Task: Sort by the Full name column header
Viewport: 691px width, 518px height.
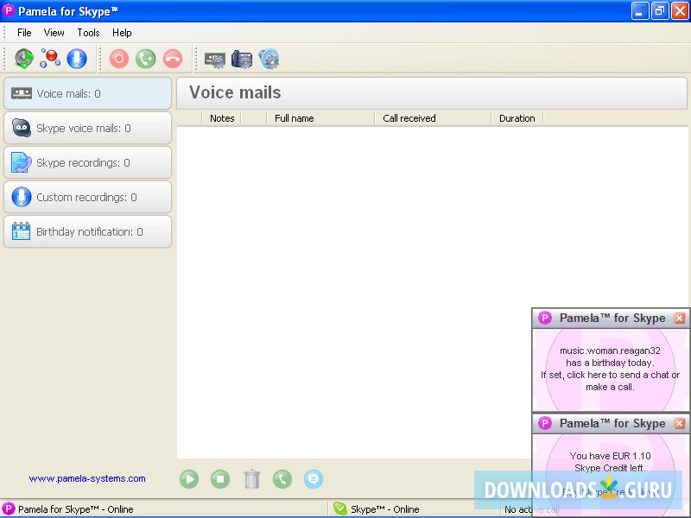Action: click(320, 118)
